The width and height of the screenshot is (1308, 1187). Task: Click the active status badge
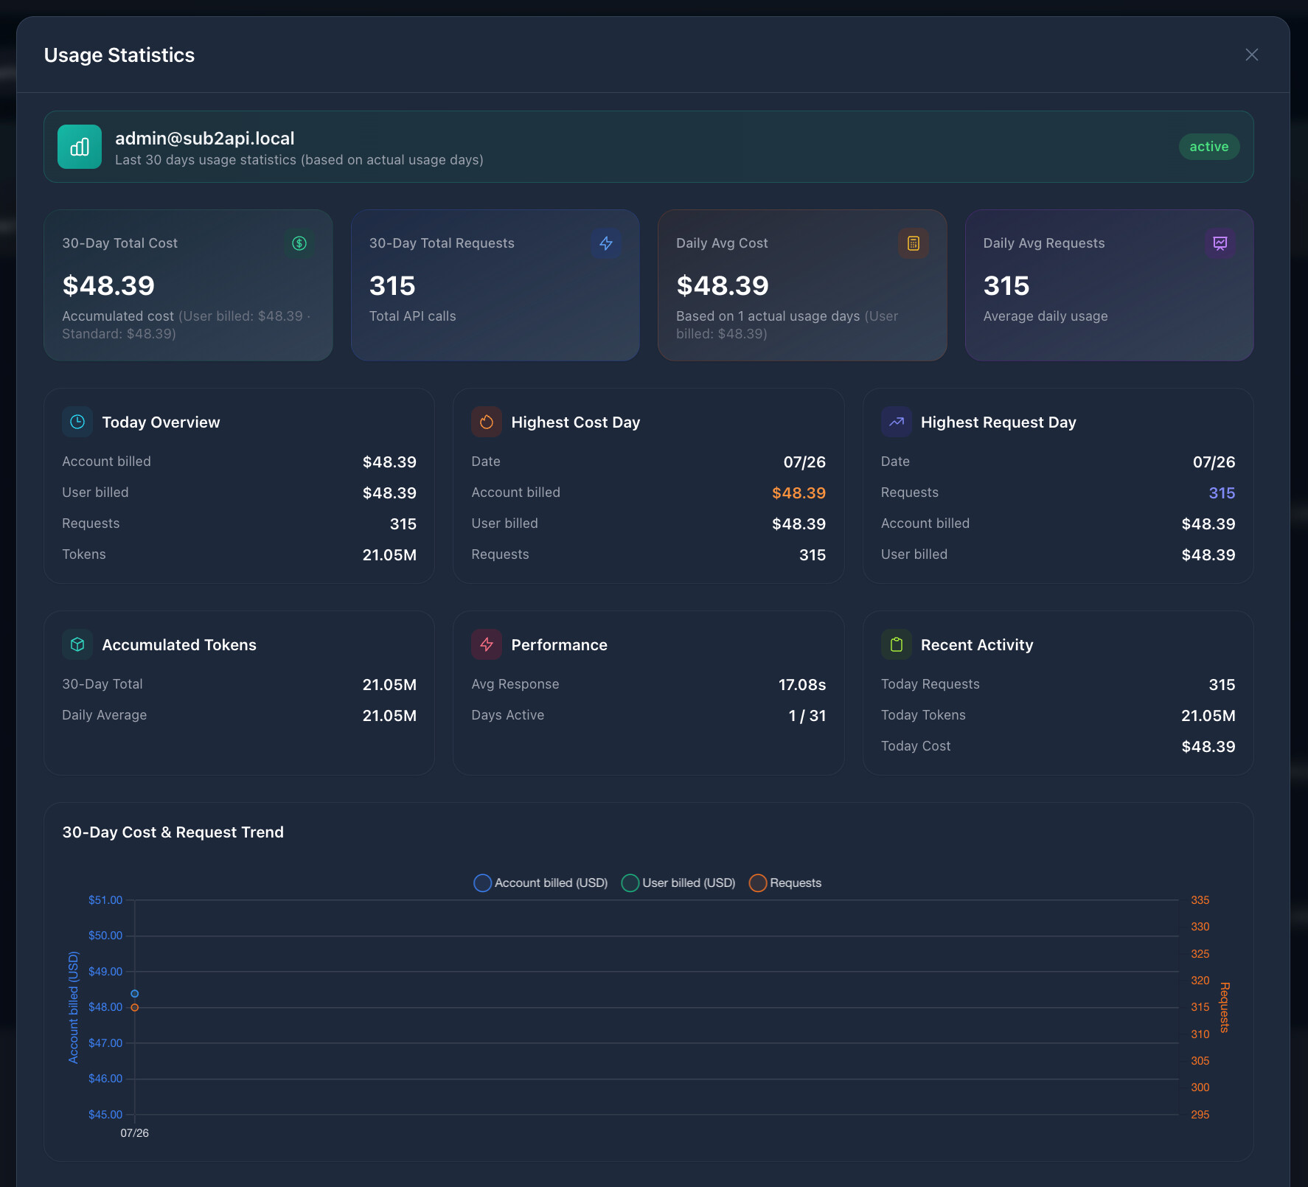[1209, 147]
